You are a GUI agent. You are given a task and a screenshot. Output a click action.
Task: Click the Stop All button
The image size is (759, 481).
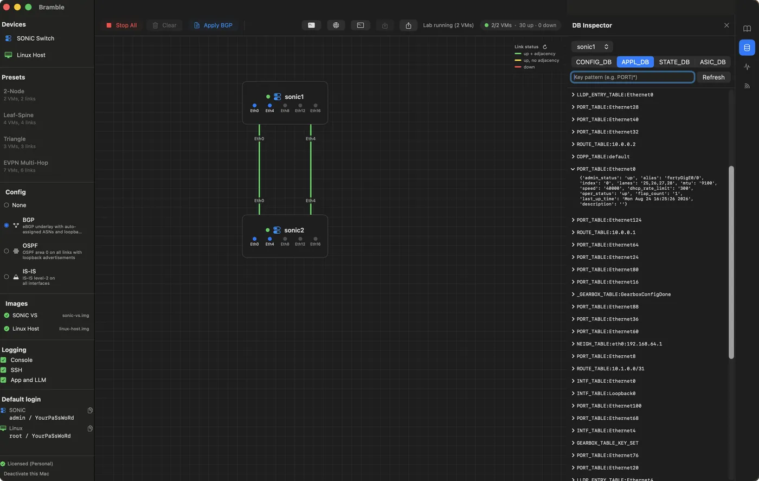coord(121,25)
